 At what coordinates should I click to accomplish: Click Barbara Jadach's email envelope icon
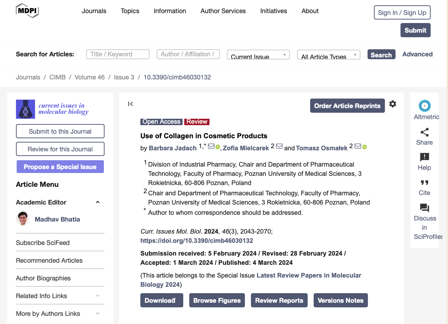tap(211, 146)
